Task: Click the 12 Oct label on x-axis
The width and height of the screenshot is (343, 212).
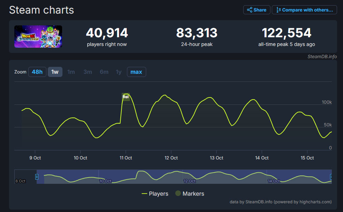Action: pyautogui.click(x=171, y=158)
